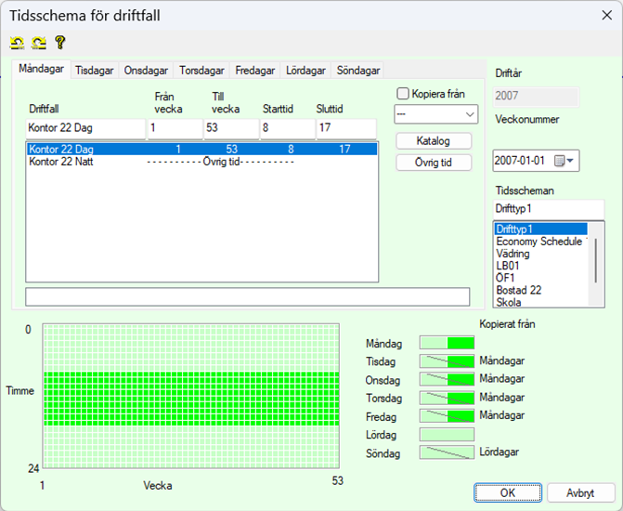Image resolution: width=623 pixels, height=511 pixels.
Task: Click the Starttid input field
Action: [286, 128]
